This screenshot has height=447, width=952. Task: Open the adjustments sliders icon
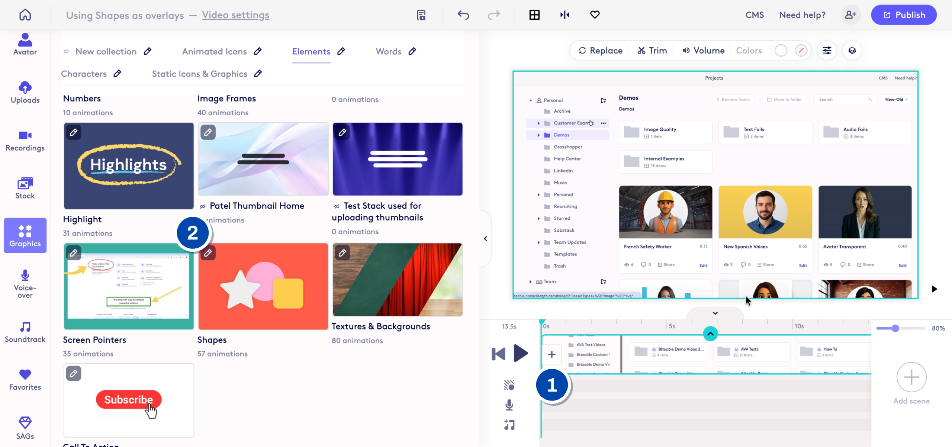coord(827,51)
